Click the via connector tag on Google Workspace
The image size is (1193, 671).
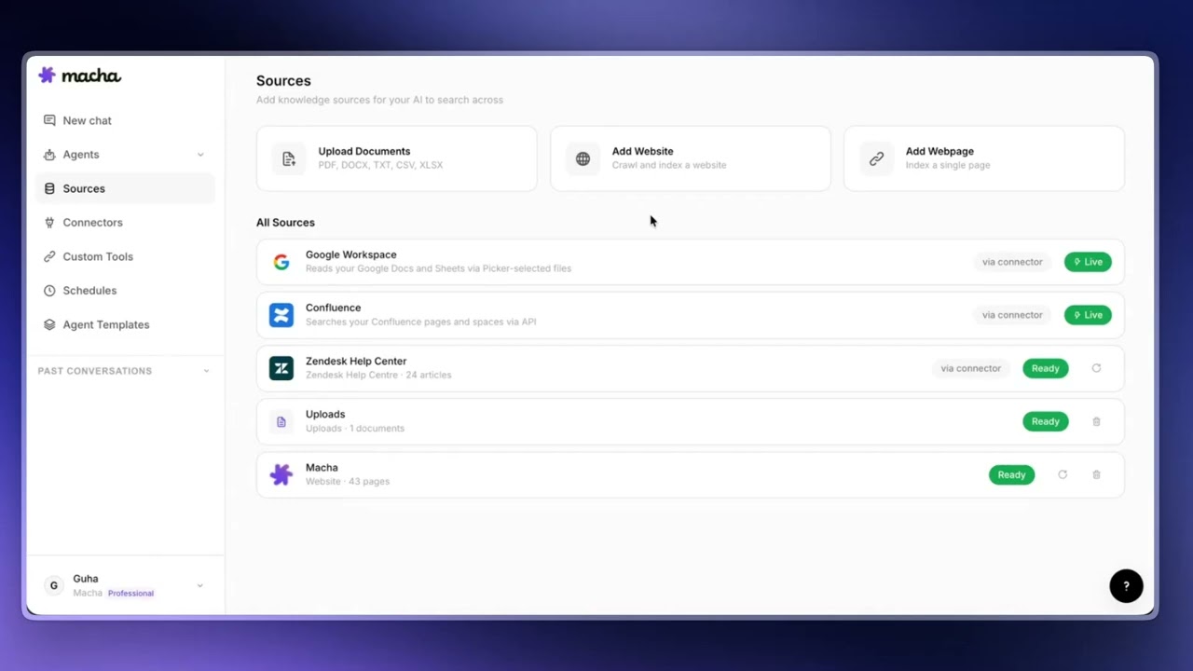[x=1012, y=262]
